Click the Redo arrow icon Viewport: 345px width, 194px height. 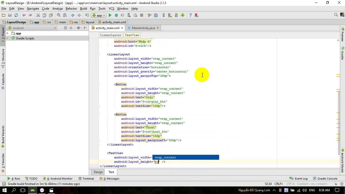[x=30, y=15]
